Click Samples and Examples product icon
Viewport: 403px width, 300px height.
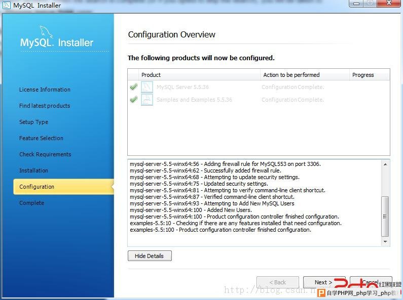pos(147,100)
